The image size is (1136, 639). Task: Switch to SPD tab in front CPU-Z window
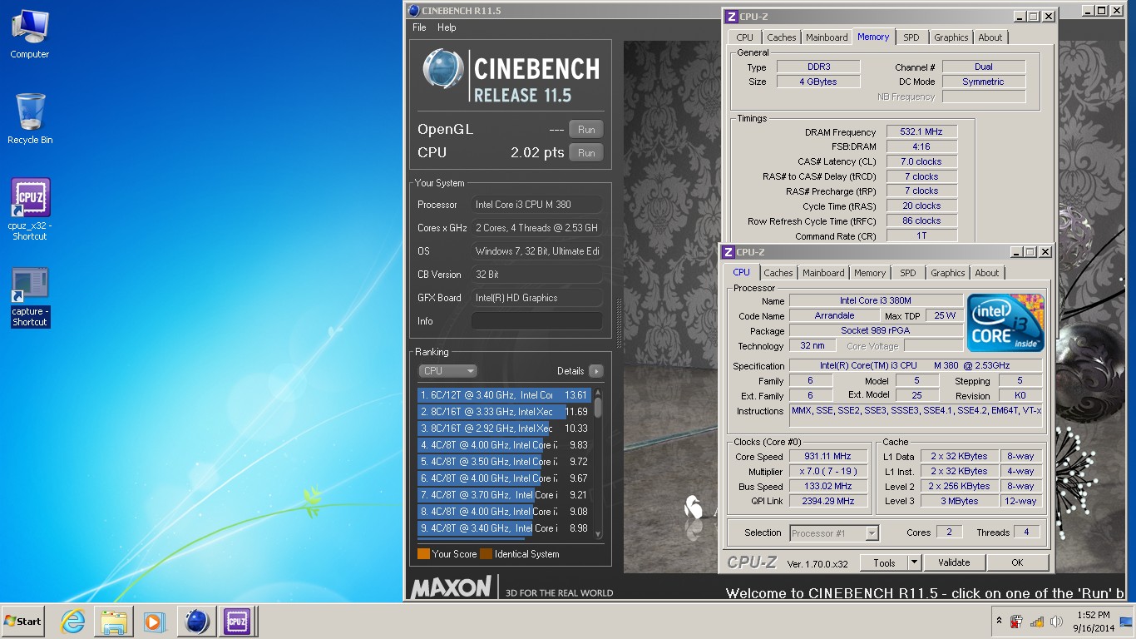(x=908, y=273)
